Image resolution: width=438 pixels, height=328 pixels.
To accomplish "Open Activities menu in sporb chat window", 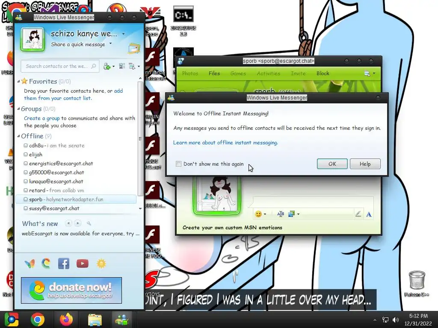I will point(268,73).
